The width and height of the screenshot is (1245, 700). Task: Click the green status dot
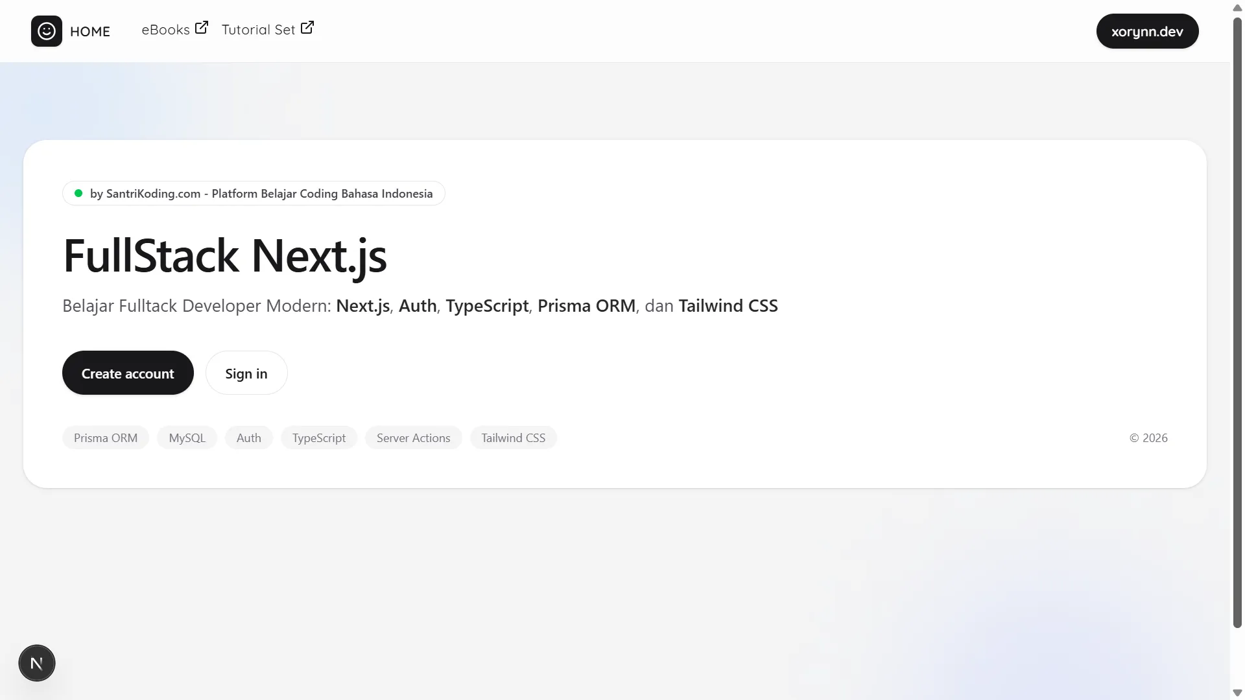tap(78, 193)
